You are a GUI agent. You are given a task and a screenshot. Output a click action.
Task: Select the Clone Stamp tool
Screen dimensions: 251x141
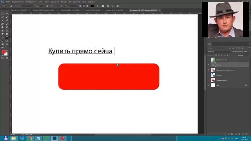(x=3, y=27)
